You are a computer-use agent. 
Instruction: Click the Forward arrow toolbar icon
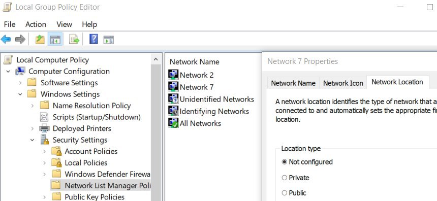coord(20,39)
